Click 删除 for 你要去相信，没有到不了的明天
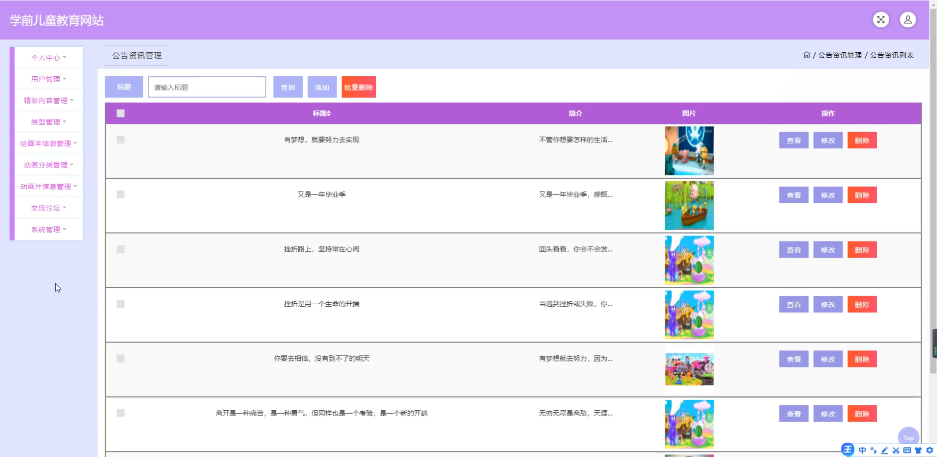This screenshot has height=457, width=937. (862, 359)
